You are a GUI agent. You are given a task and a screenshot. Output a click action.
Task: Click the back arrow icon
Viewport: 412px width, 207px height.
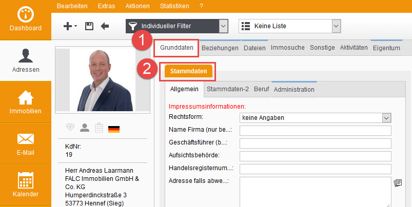tap(105, 26)
